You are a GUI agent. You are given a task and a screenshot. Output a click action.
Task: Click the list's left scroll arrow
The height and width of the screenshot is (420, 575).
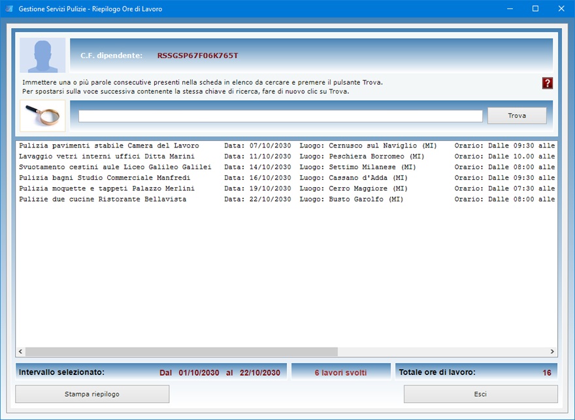point(20,352)
